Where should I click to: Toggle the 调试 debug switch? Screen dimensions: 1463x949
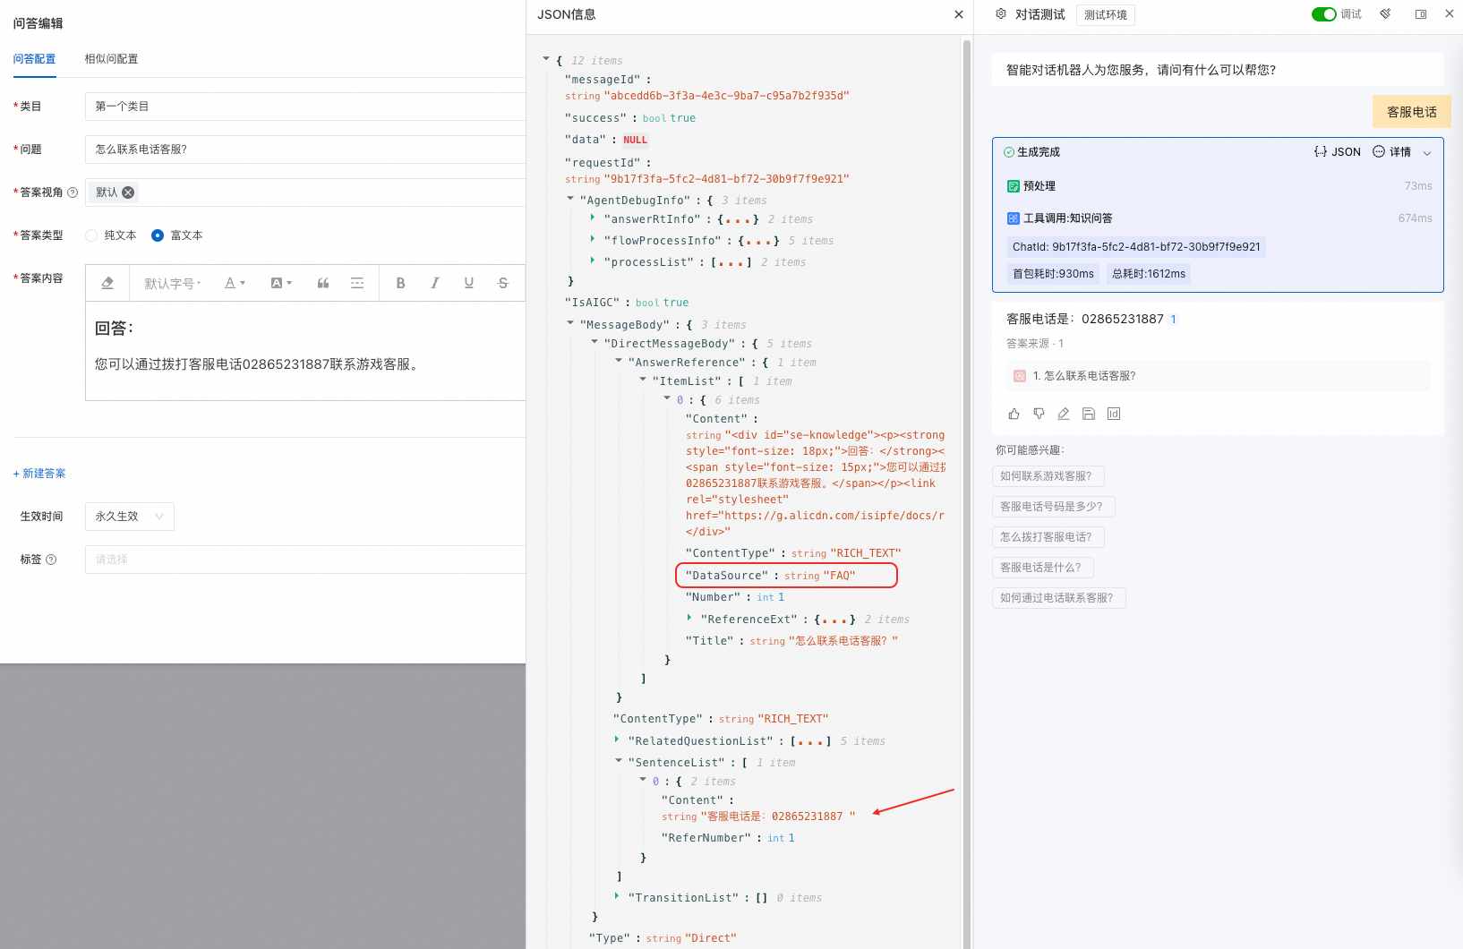[x=1323, y=14]
